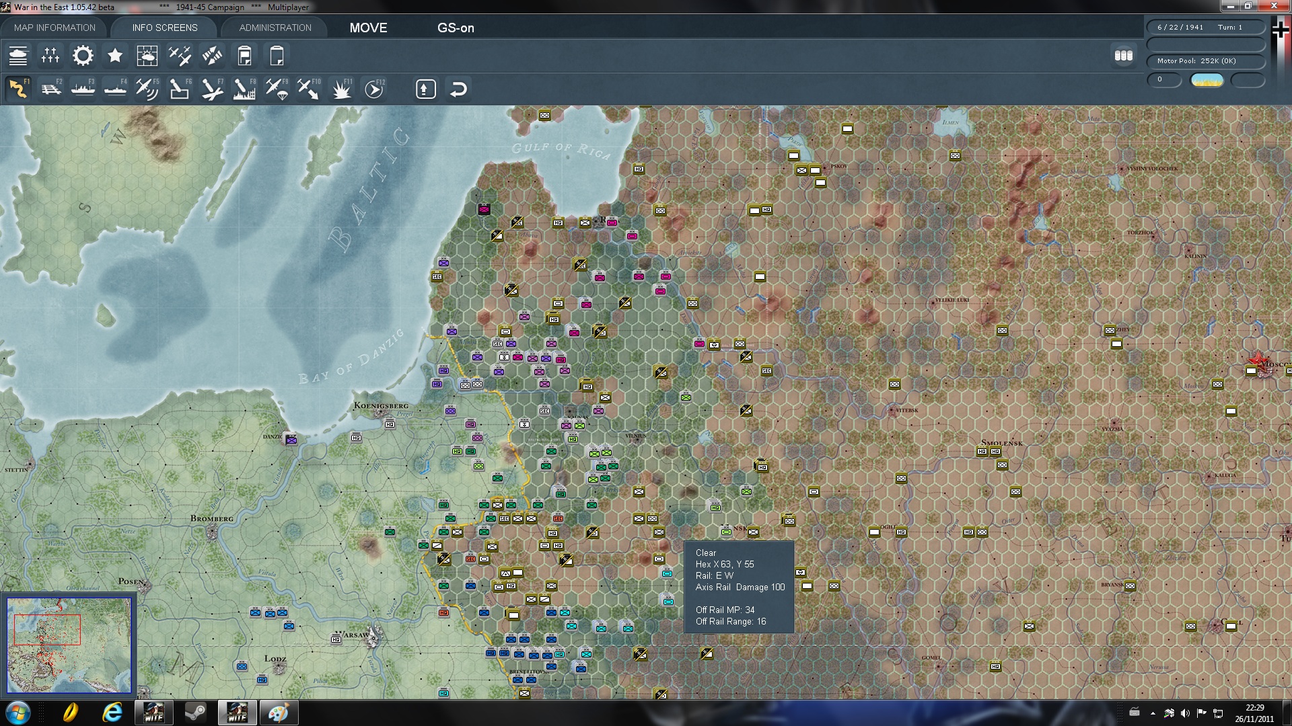Viewport: 1292px width, 726px height.
Task: Open the air doctrine planes icon
Action: 180,56
